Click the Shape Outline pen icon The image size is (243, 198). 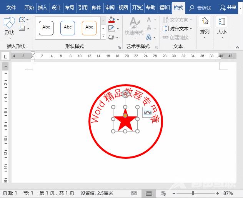[x=112, y=28]
